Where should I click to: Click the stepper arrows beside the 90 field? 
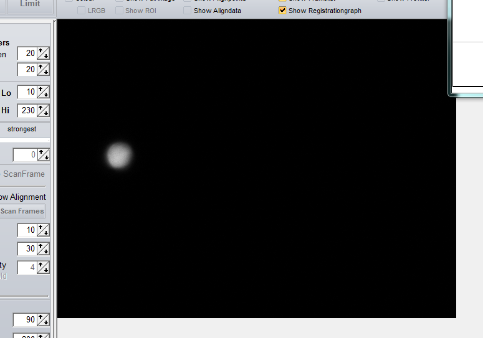[x=44, y=320]
